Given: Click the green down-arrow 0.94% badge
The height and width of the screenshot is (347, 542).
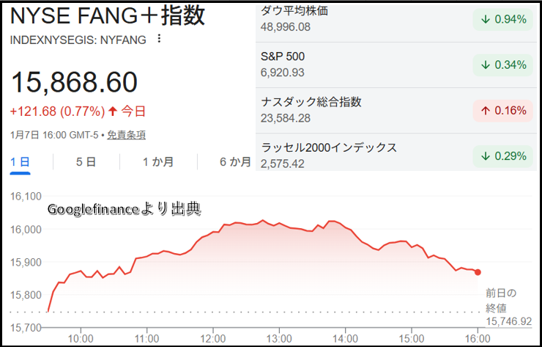Looking at the screenshot, I should pyautogui.click(x=503, y=20).
